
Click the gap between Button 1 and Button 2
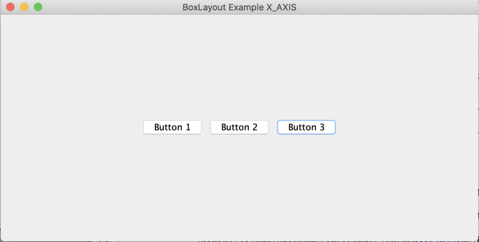click(x=206, y=127)
